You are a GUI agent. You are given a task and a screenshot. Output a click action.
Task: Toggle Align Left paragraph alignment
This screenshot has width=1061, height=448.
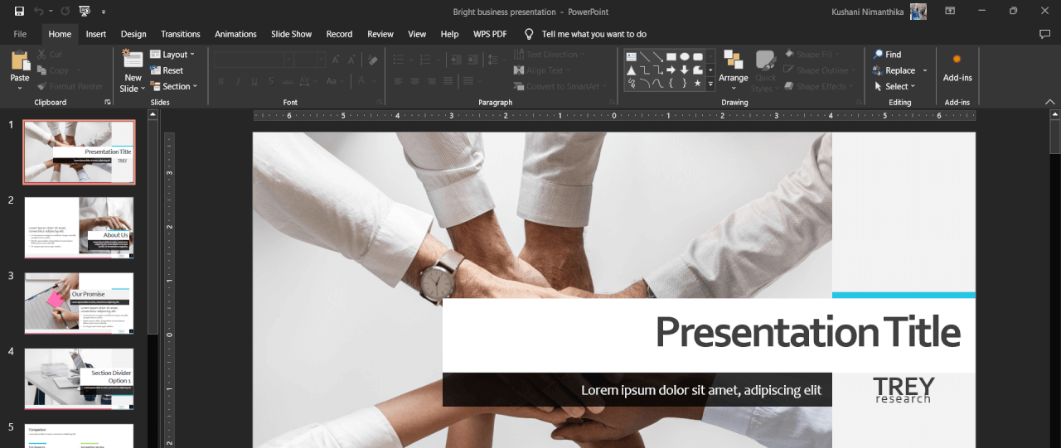coord(398,81)
